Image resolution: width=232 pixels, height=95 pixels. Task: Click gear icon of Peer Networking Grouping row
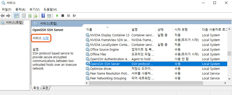[88, 78]
